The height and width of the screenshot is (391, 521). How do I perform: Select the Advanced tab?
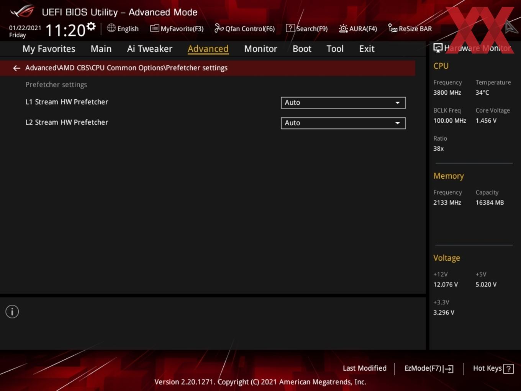(208, 49)
